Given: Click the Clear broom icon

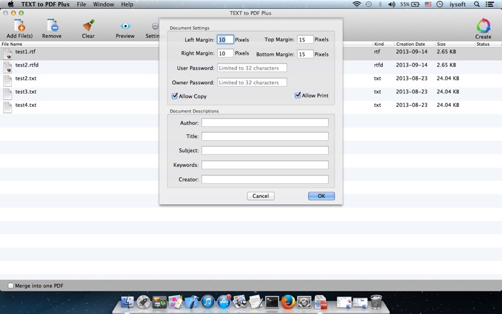Looking at the screenshot, I should point(88,26).
